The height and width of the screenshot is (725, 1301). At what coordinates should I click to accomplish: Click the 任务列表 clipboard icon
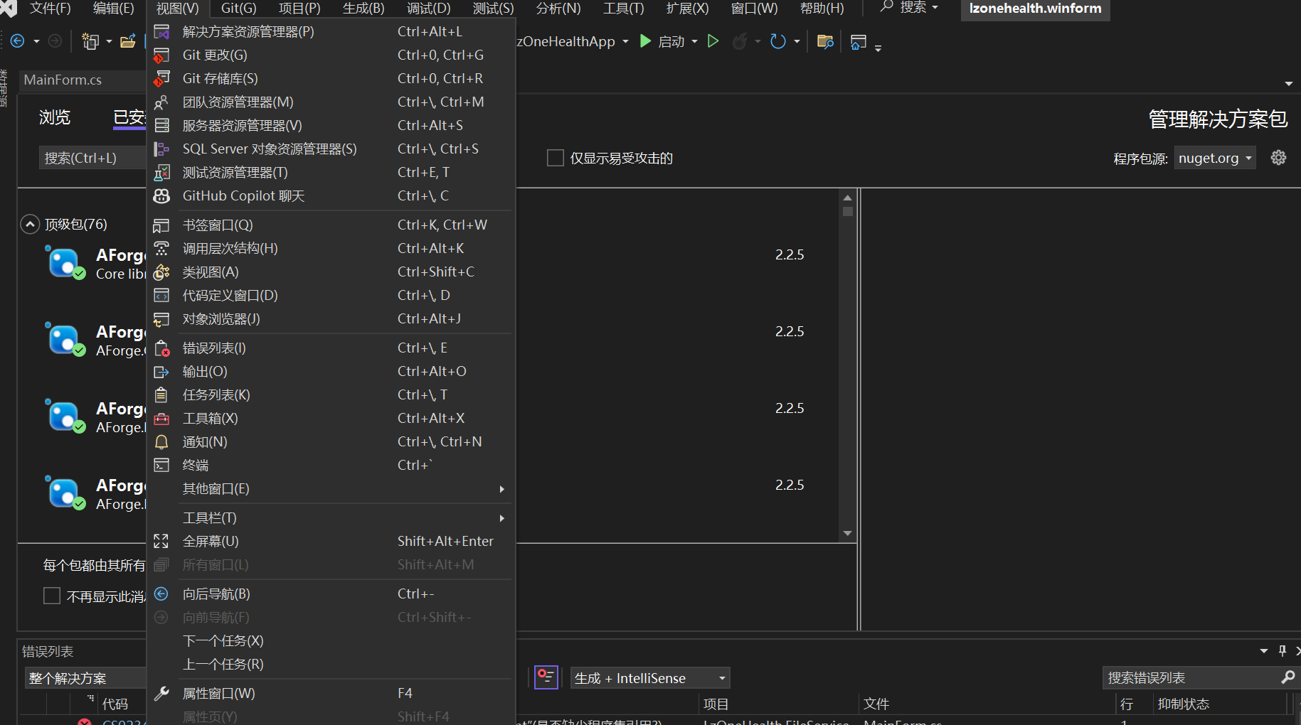(161, 394)
